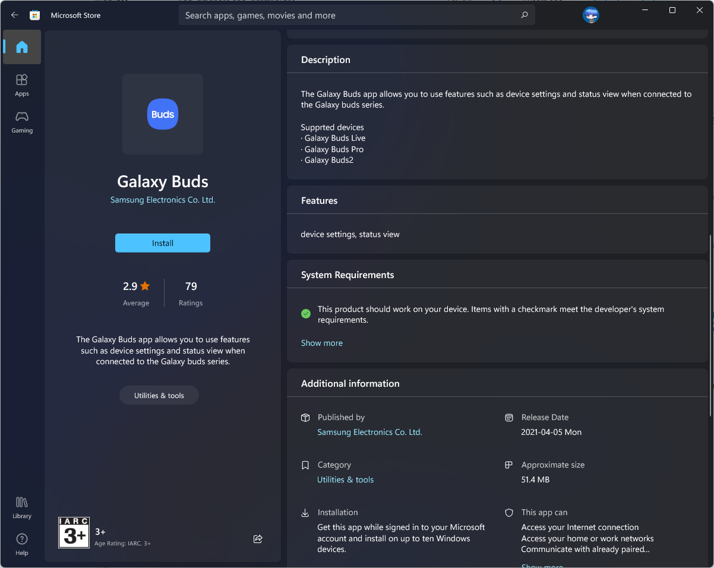Click the Galaxy Buds app logo
This screenshot has height=568, width=714.
tap(163, 114)
